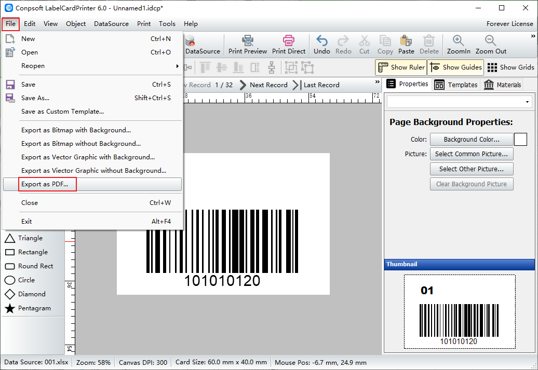The width and height of the screenshot is (538, 370).
Task: Click the ZoomIn magnifier icon
Action: (x=459, y=40)
